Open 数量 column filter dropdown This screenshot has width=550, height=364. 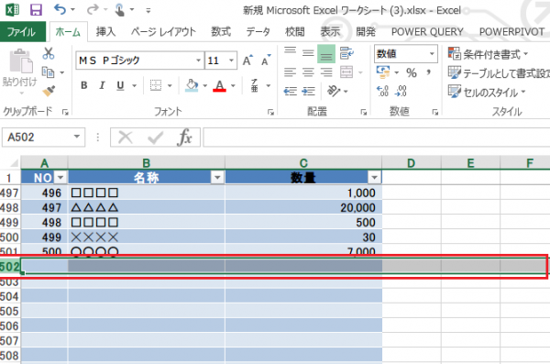(x=374, y=178)
